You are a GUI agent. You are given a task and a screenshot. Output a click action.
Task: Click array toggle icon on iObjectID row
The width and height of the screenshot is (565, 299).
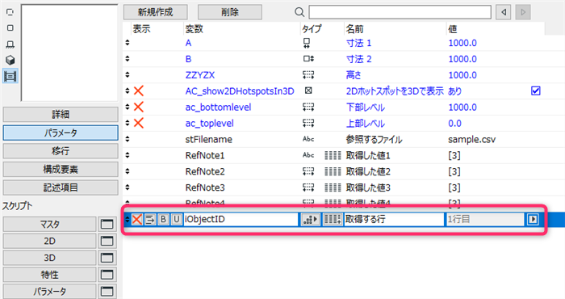click(333, 219)
